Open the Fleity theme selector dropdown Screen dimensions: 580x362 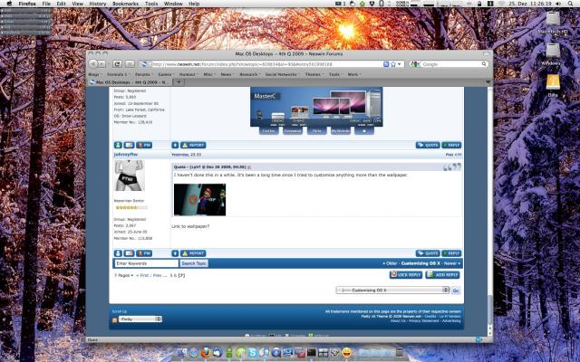pyautogui.click(x=140, y=319)
